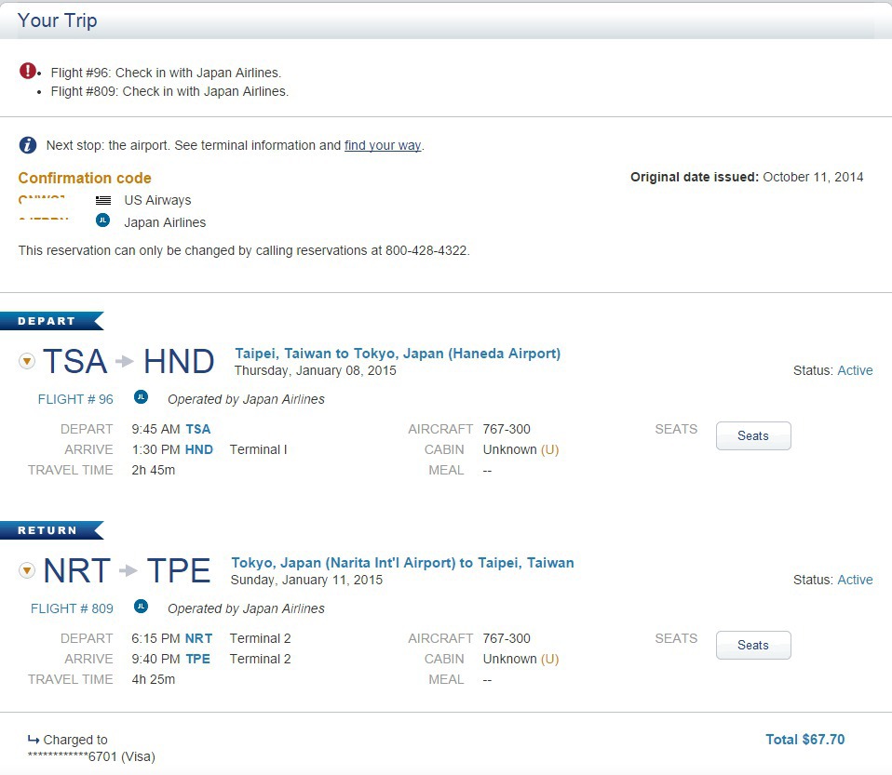
Task: Open Seats for Flight #809
Action: [753, 645]
